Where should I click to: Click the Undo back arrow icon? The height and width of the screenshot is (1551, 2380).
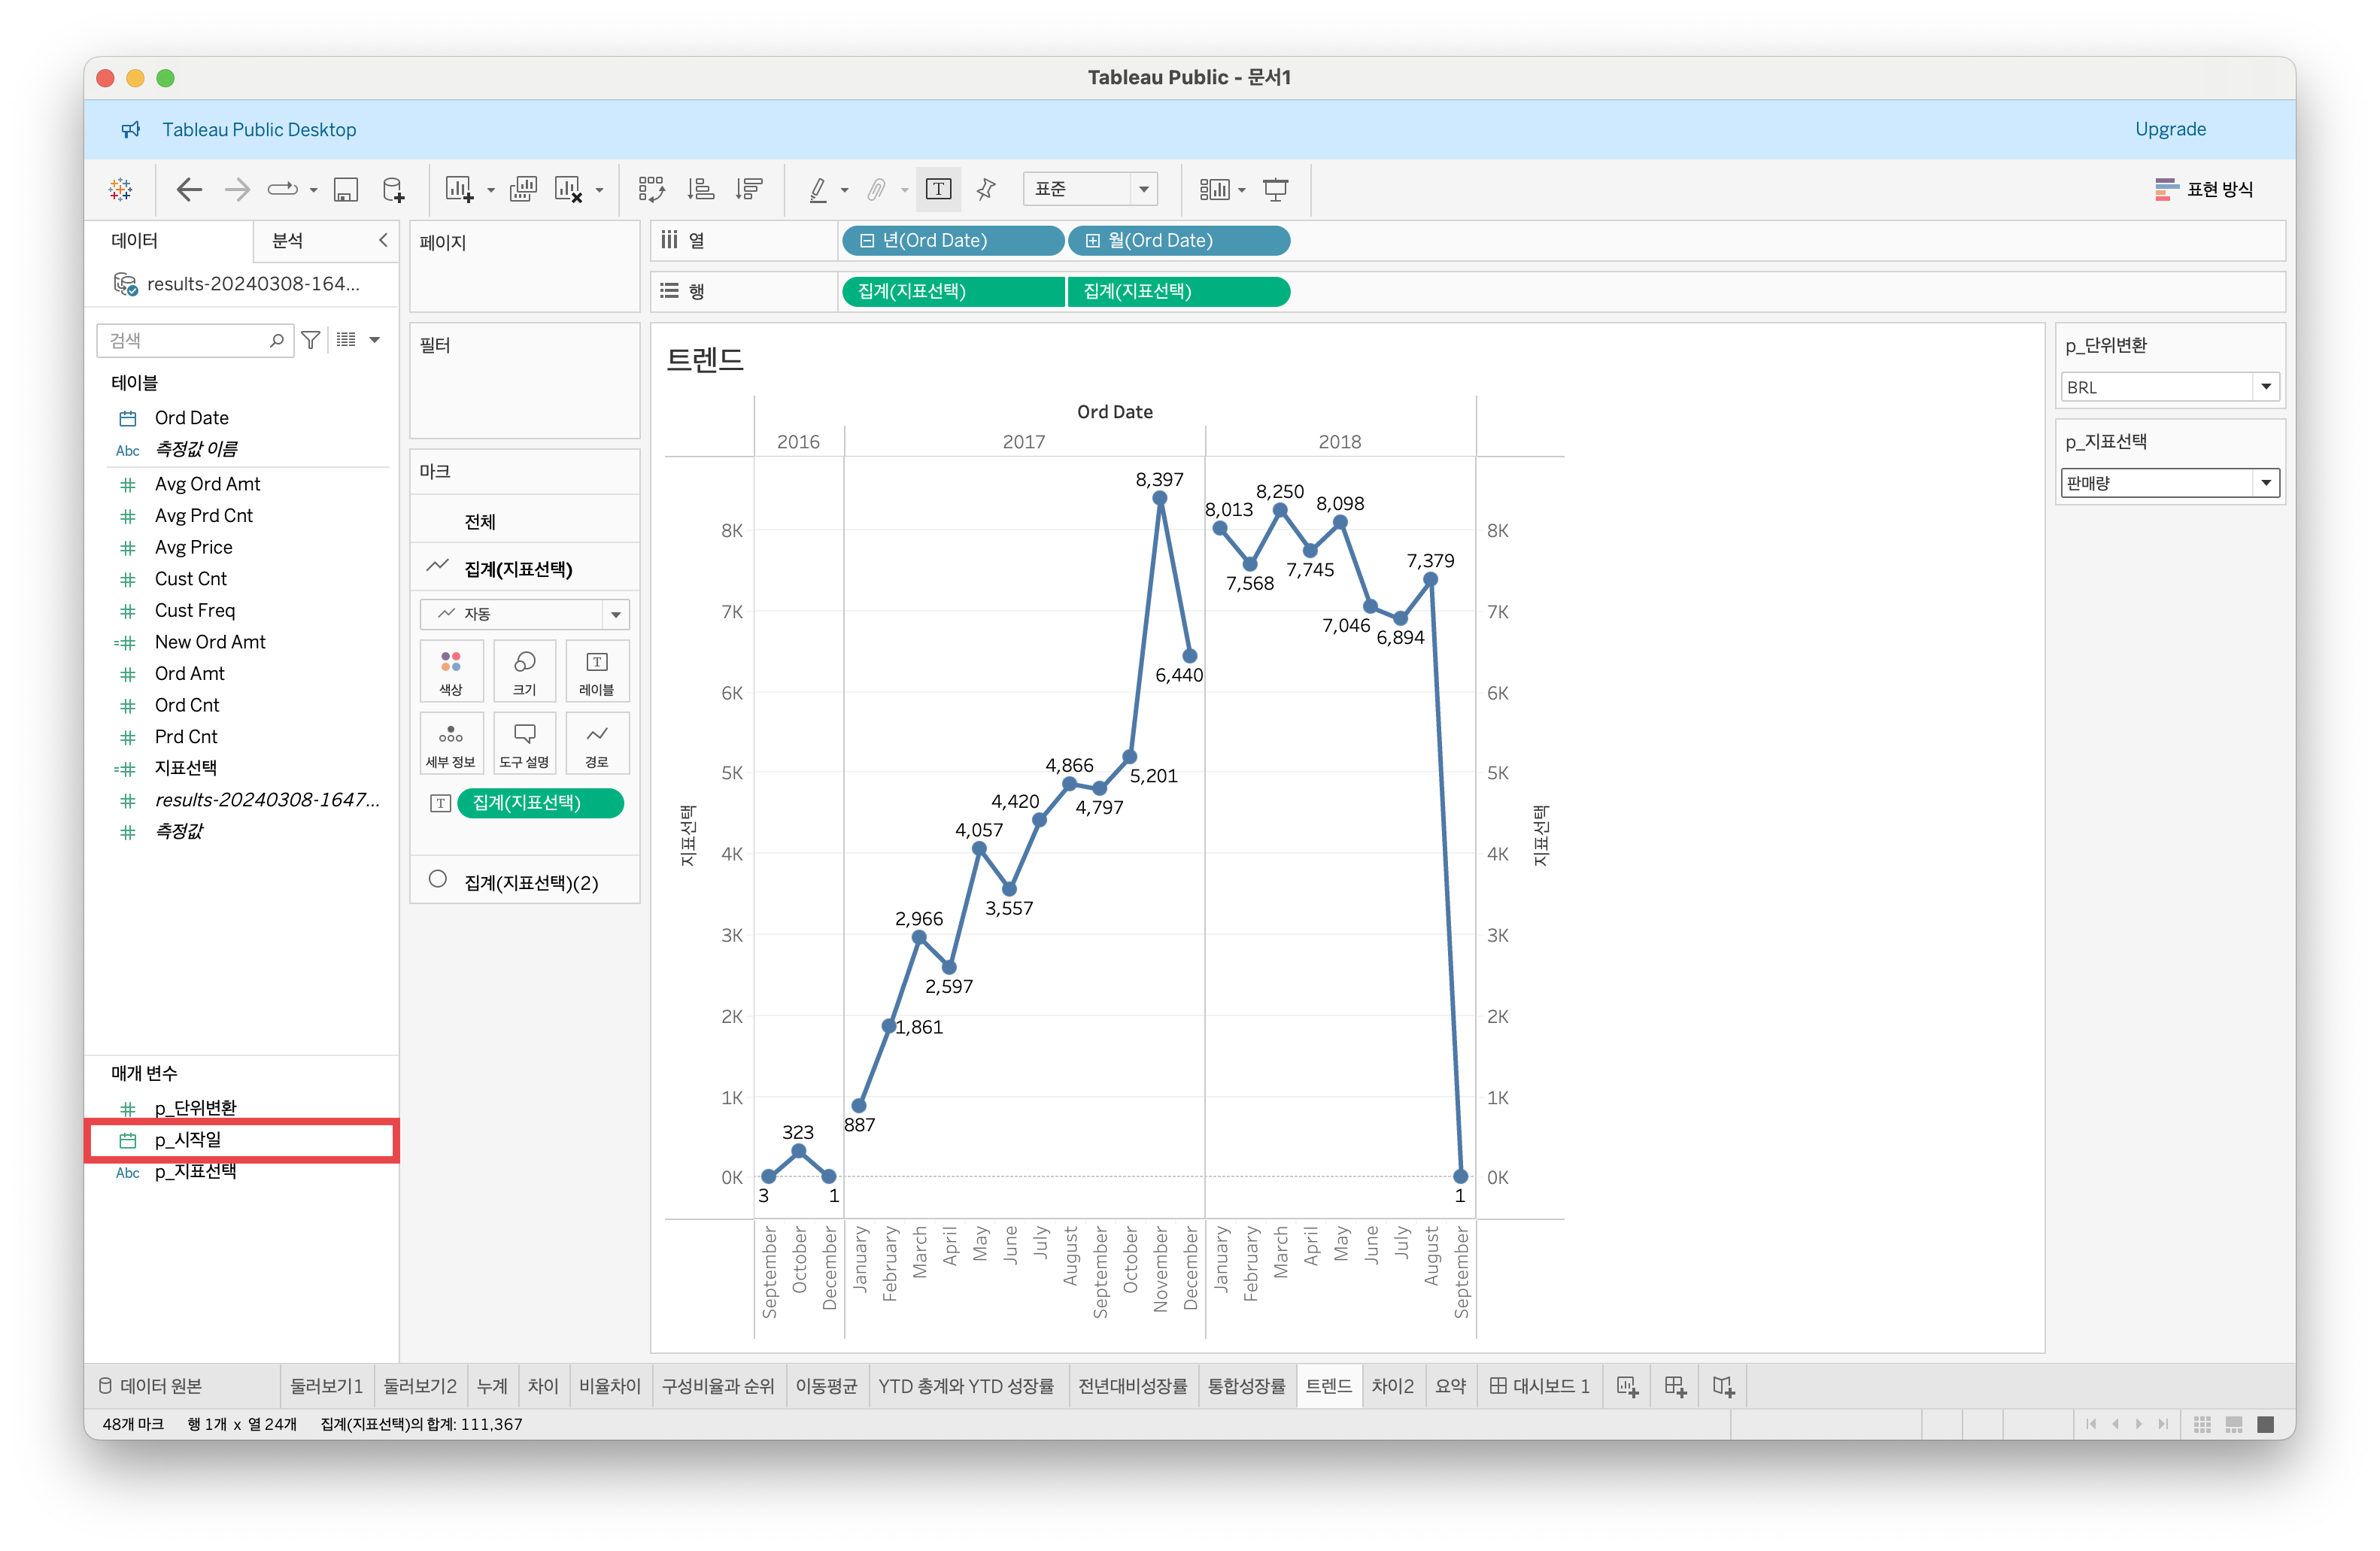tap(189, 189)
